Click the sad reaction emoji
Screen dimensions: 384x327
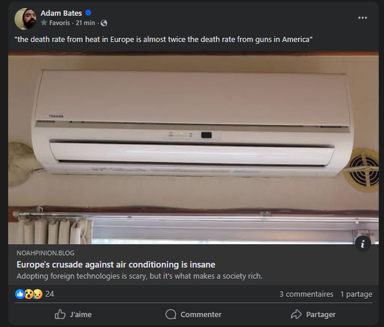point(38,294)
